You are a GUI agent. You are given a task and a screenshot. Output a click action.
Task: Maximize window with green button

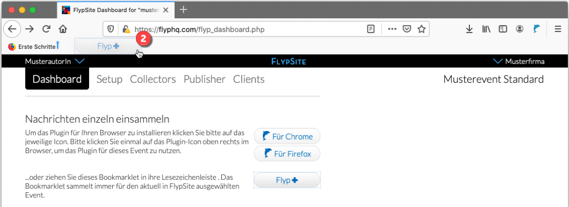[33, 10]
